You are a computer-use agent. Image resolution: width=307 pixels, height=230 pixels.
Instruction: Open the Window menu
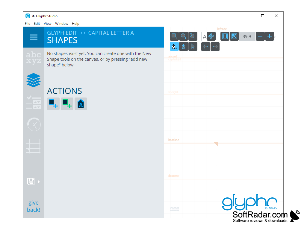coord(61,23)
